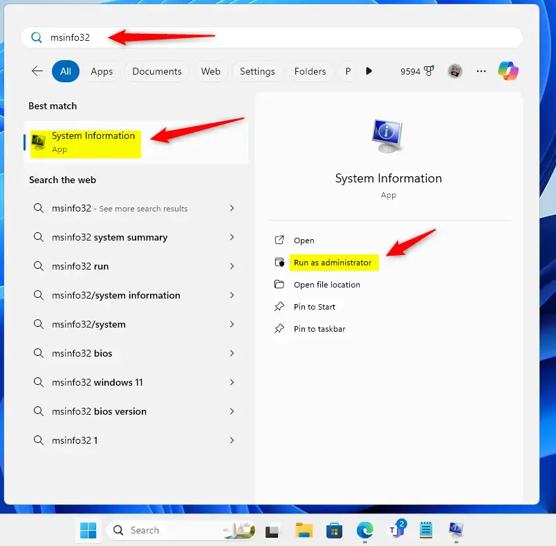Click search icon beside msinfo32 bios suggestion
Viewport: 556px width, 546px height.
click(x=38, y=353)
